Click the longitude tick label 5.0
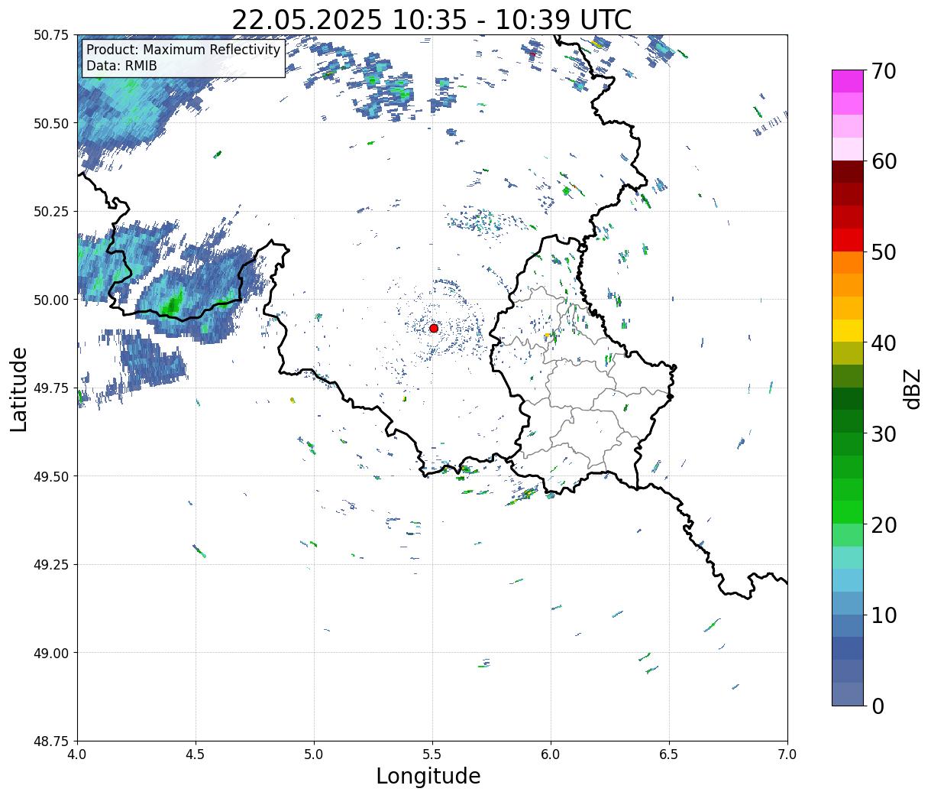931x795 pixels. point(314,754)
